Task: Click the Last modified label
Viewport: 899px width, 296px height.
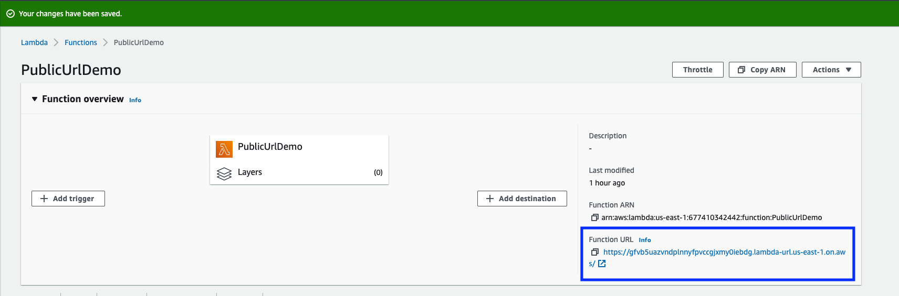Action: point(611,170)
